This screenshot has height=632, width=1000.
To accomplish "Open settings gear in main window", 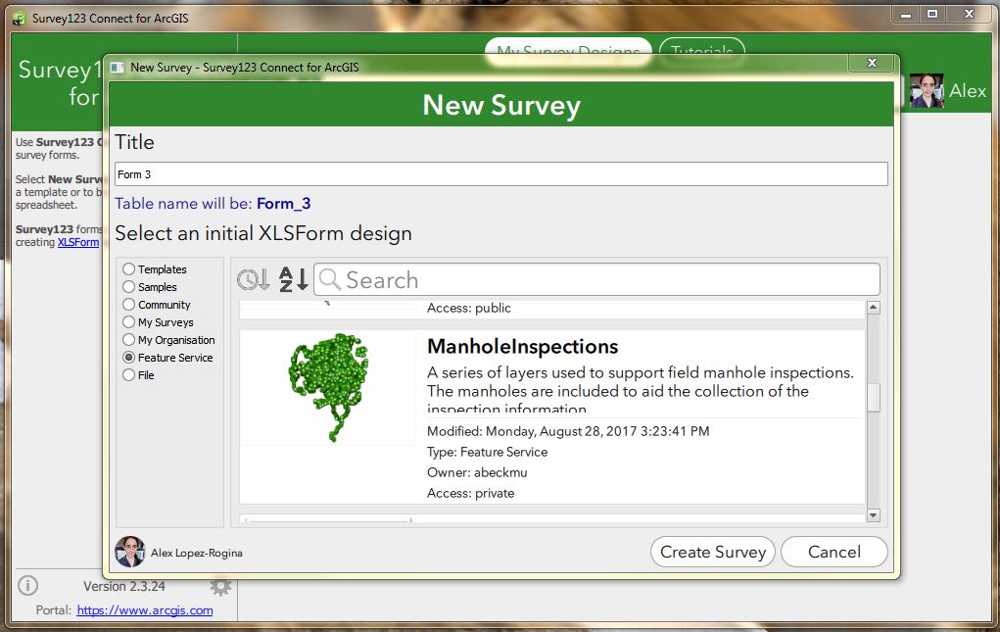I will 220,586.
